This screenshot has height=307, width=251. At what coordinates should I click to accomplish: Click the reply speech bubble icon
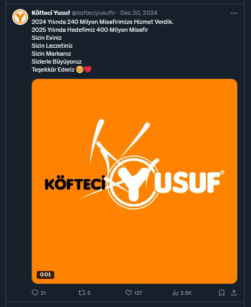[x=35, y=293]
